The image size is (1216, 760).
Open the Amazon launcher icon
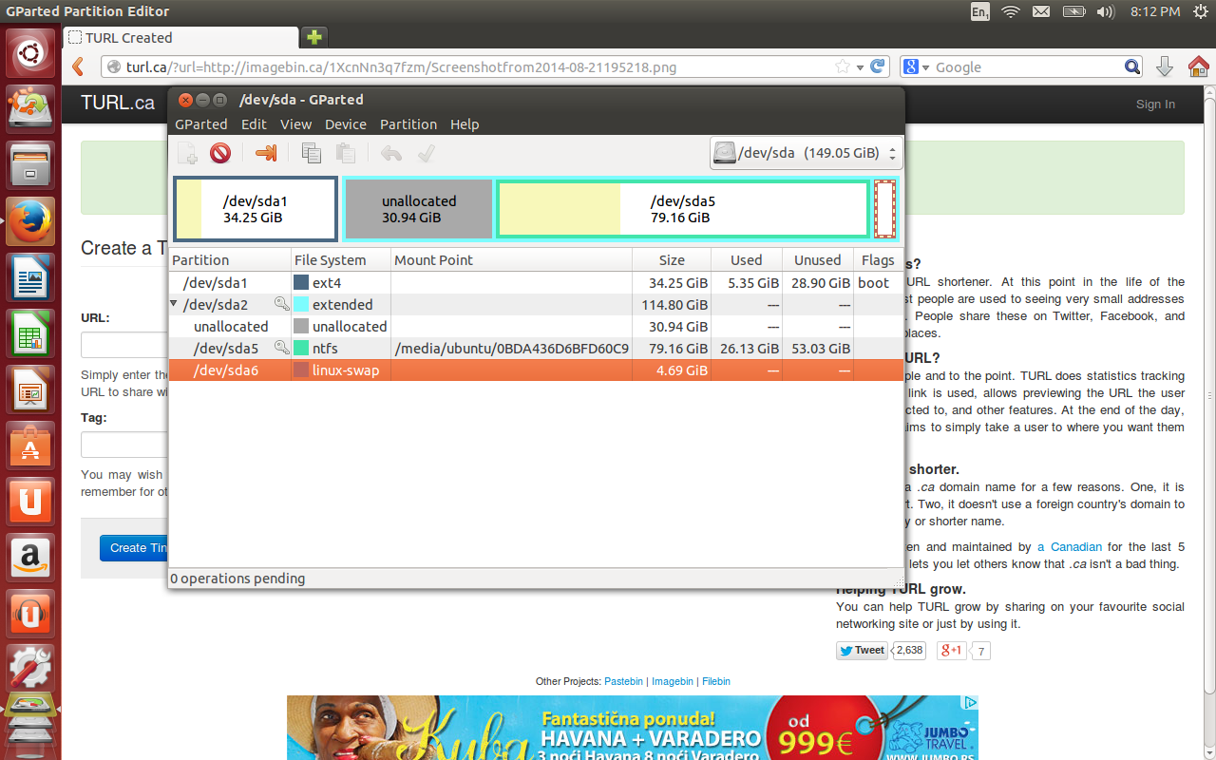pyautogui.click(x=30, y=557)
